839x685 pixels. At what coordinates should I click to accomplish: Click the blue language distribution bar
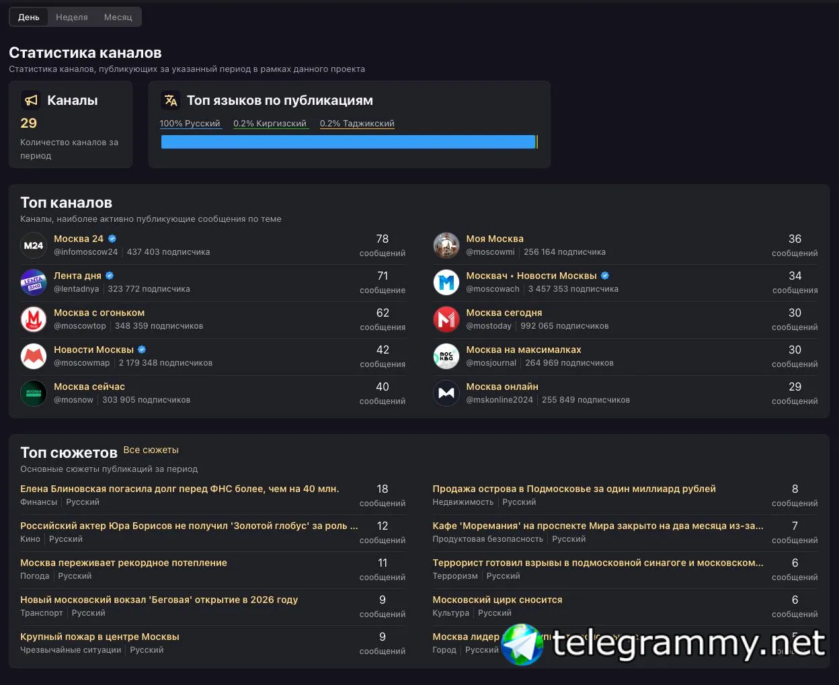point(348,142)
